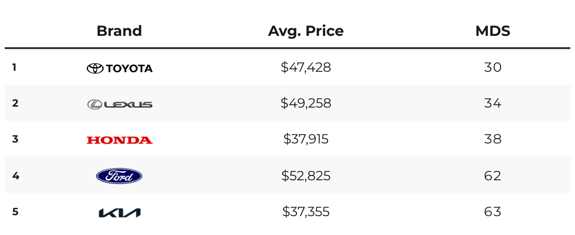575x235 pixels.
Task: Select Kia's average price $37,355
Action: point(306,212)
